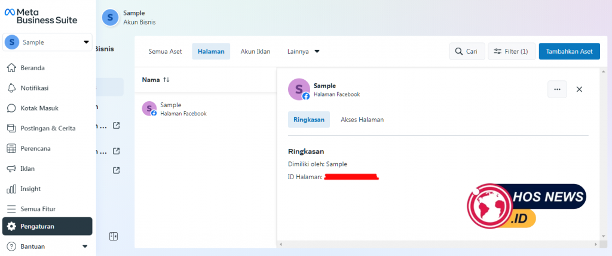The width and height of the screenshot is (612, 256).
Task: Switch to Semua Aset tab
Action: (x=165, y=51)
